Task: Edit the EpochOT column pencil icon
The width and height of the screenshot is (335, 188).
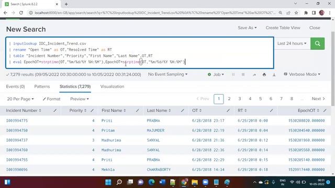Action: point(325,110)
